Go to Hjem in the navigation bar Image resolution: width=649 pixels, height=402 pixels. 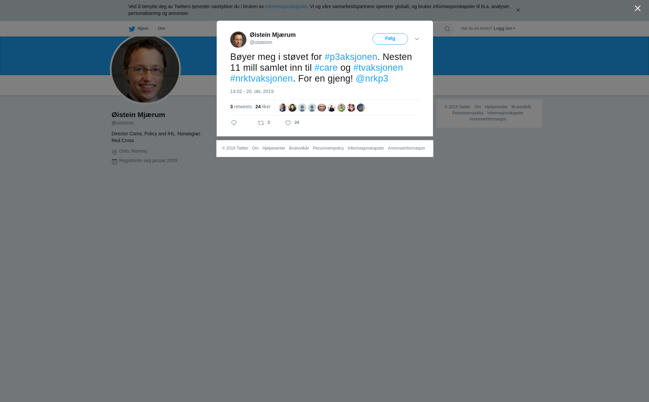click(143, 28)
